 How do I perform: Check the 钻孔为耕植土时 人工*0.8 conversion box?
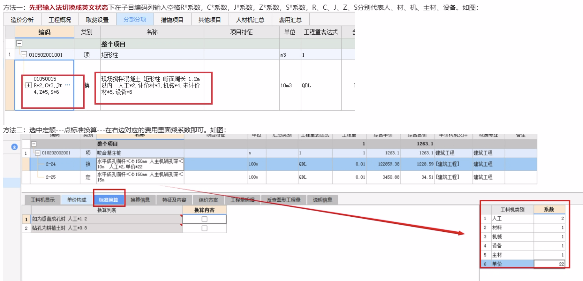pyautogui.click(x=204, y=228)
